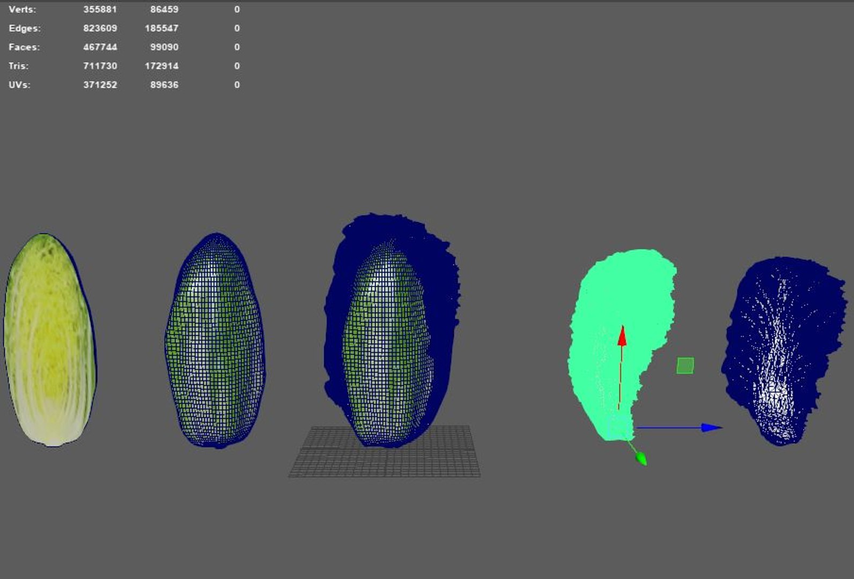Click the triangle count value 172914
Image resolution: width=854 pixels, height=579 pixels.
161,66
